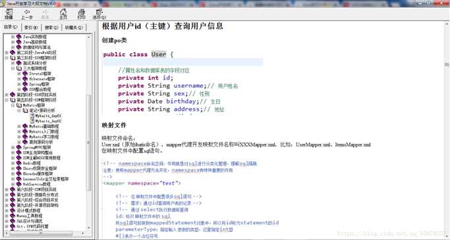Expand the Lucene/Solr全文检索框架 node

tap(13, 179)
